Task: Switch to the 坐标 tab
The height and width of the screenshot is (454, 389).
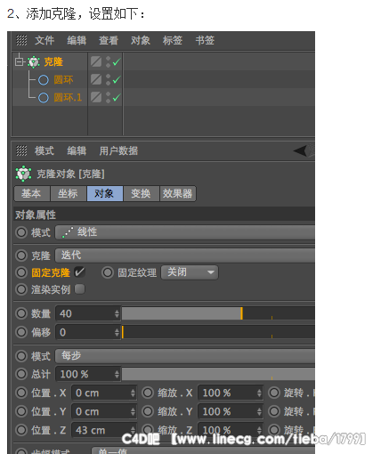Action: pyautogui.click(x=69, y=193)
